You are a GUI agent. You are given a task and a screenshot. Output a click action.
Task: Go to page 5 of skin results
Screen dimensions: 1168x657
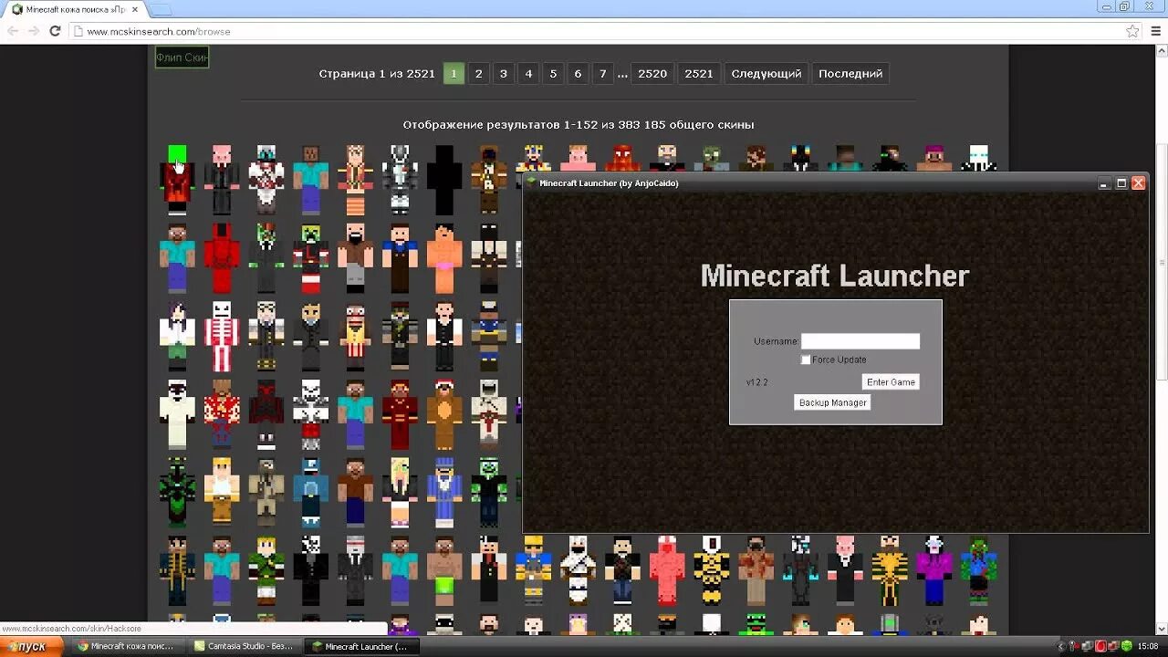[552, 74]
